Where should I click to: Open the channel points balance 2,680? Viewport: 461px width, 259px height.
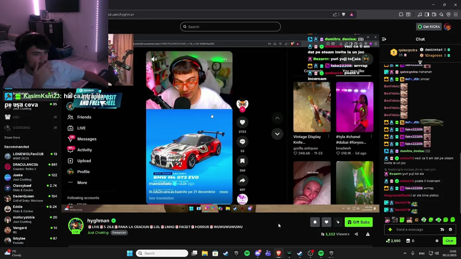[x=393, y=241]
